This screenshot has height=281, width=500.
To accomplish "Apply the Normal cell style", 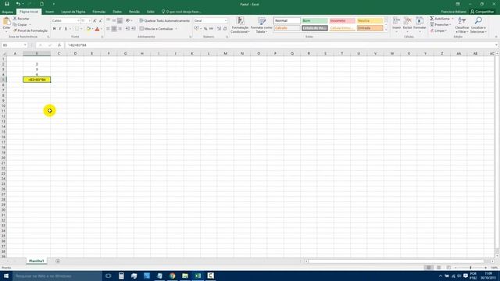I will [287, 21].
